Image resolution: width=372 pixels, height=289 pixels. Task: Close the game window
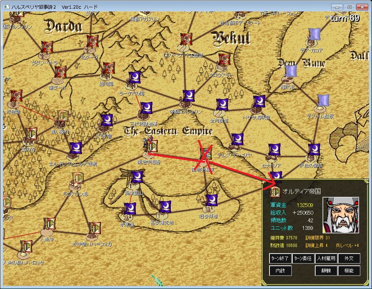pos(362,7)
